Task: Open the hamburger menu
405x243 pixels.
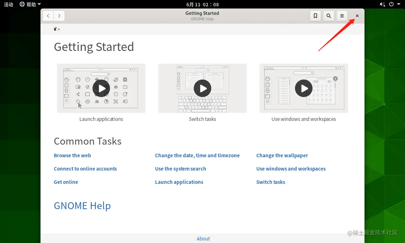Action: pyautogui.click(x=342, y=16)
